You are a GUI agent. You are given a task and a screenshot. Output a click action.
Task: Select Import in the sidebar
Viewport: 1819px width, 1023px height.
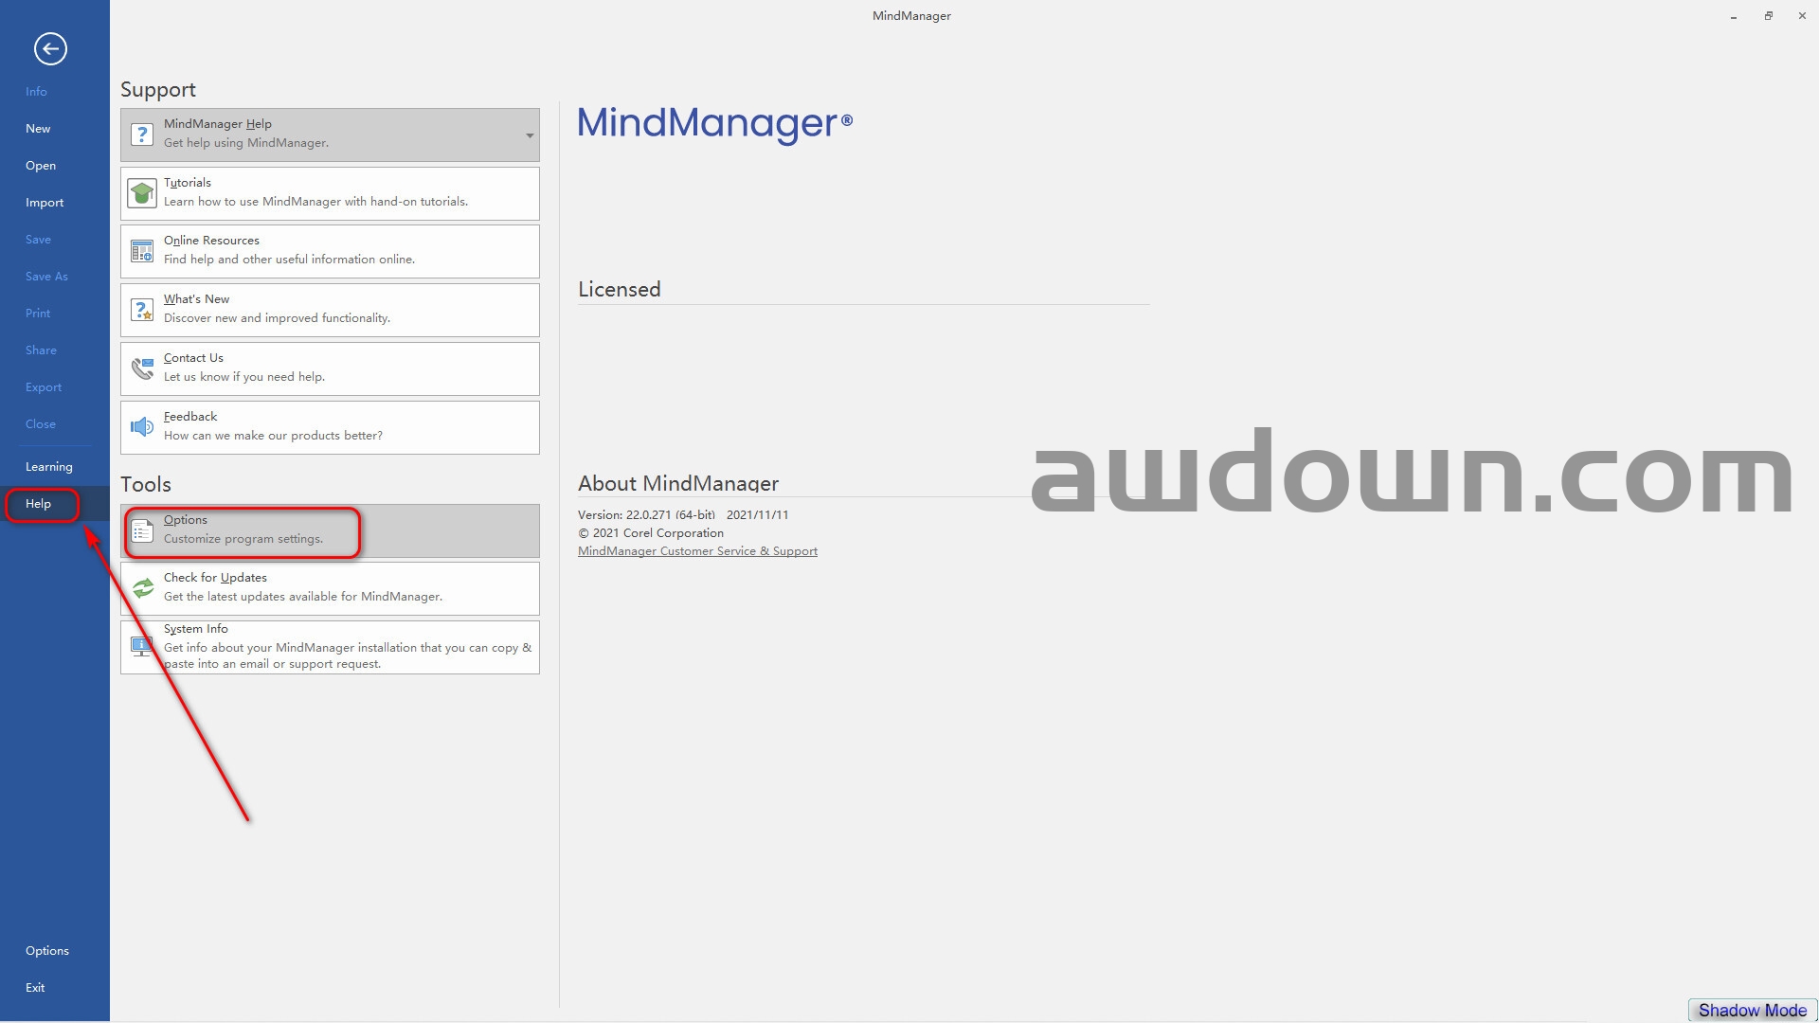[x=45, y=203]
